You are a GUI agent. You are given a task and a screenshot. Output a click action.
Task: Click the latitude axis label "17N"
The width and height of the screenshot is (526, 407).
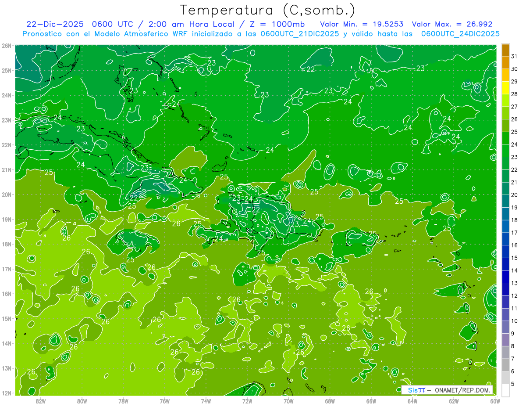[6, 269]
